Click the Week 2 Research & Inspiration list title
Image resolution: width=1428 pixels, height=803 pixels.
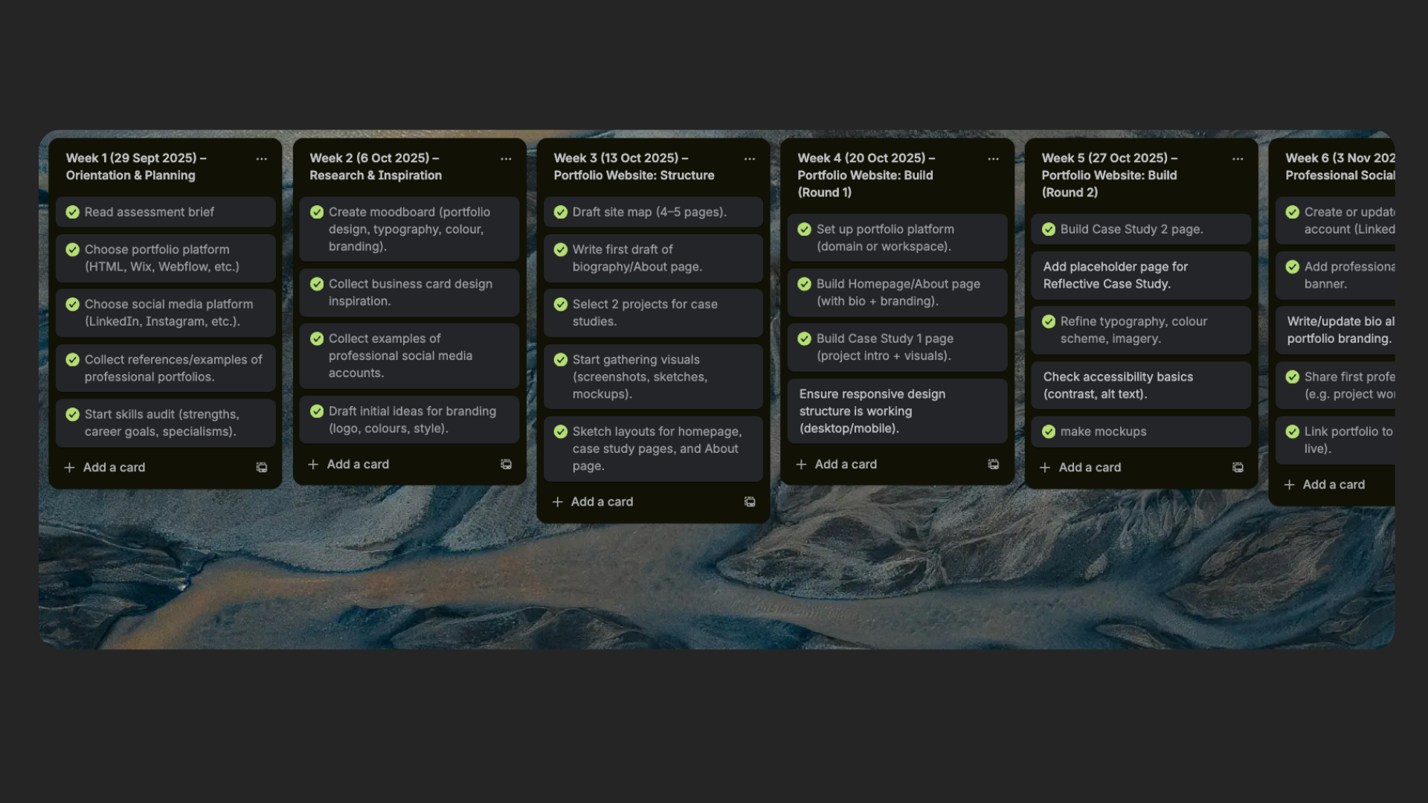tap(376, 167)
